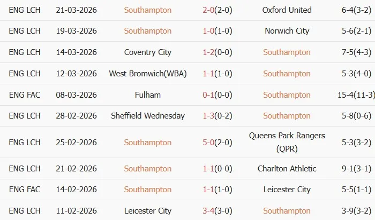Click the ENG LCH label dated 14-03-2026

[x=25, y=52]
